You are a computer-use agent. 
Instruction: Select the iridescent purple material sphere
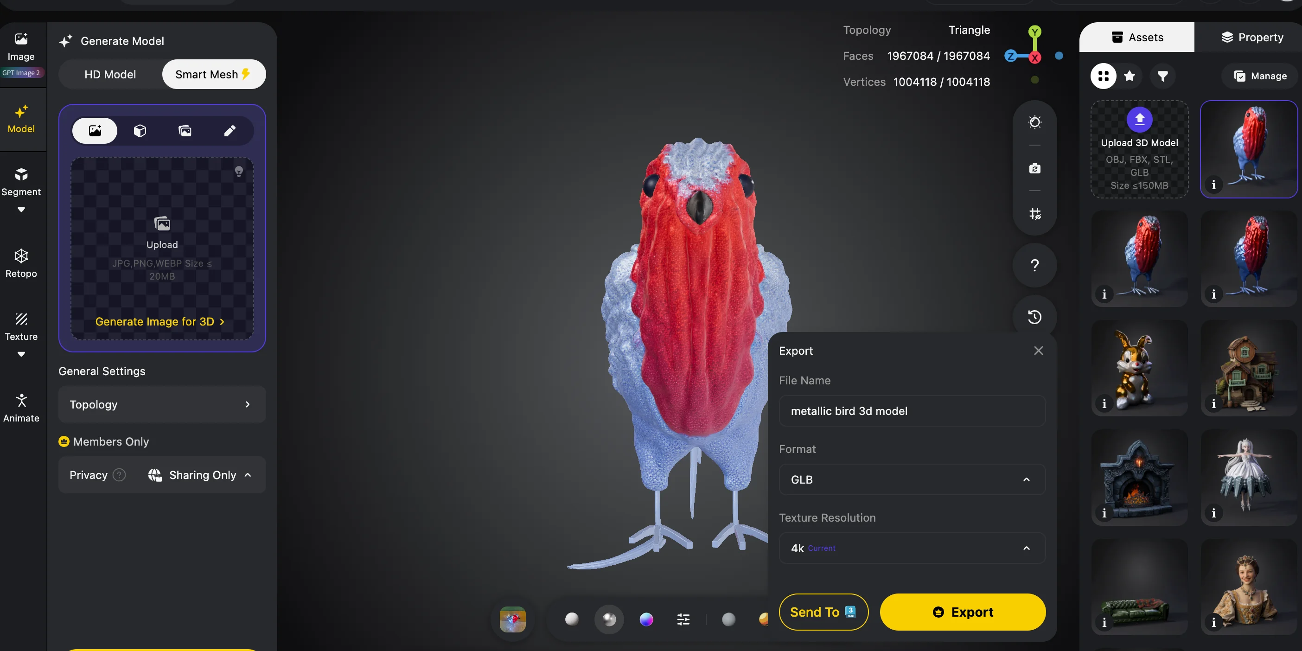(x=646, y=619)
